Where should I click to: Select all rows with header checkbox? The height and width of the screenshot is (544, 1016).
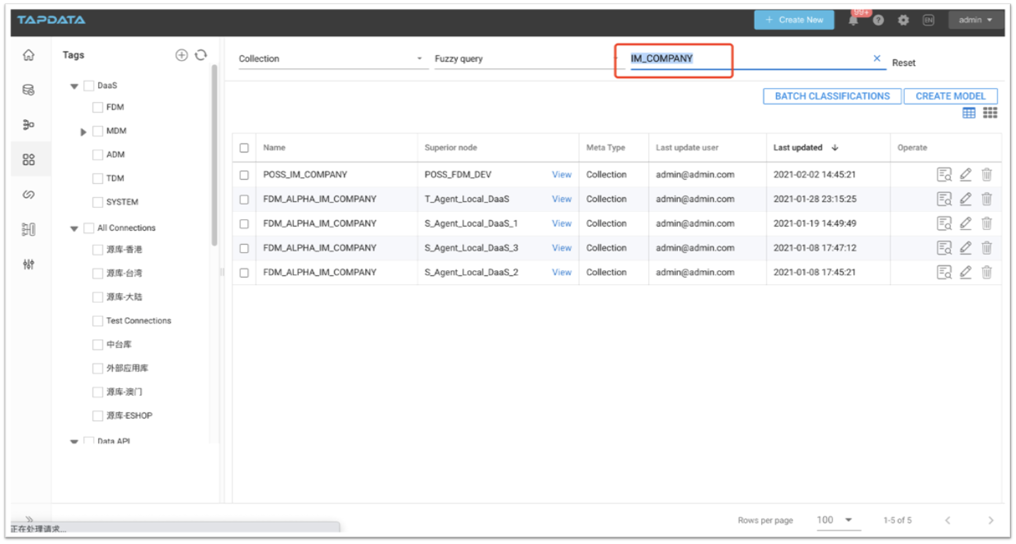pos(244,148)
